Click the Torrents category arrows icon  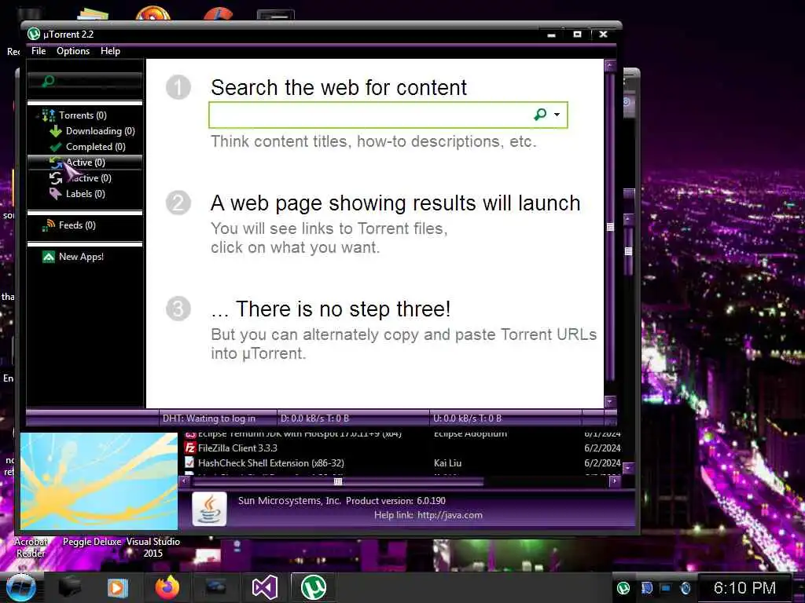(x=49, y=115)
